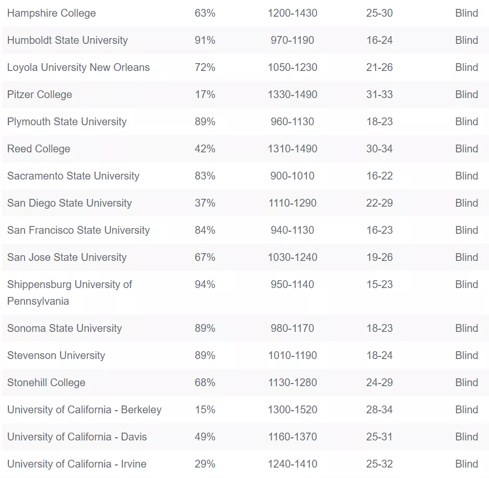Screen dimensions: 489x478
Task: Select Humboldt State University row name
Action: (x=67, y=40)
